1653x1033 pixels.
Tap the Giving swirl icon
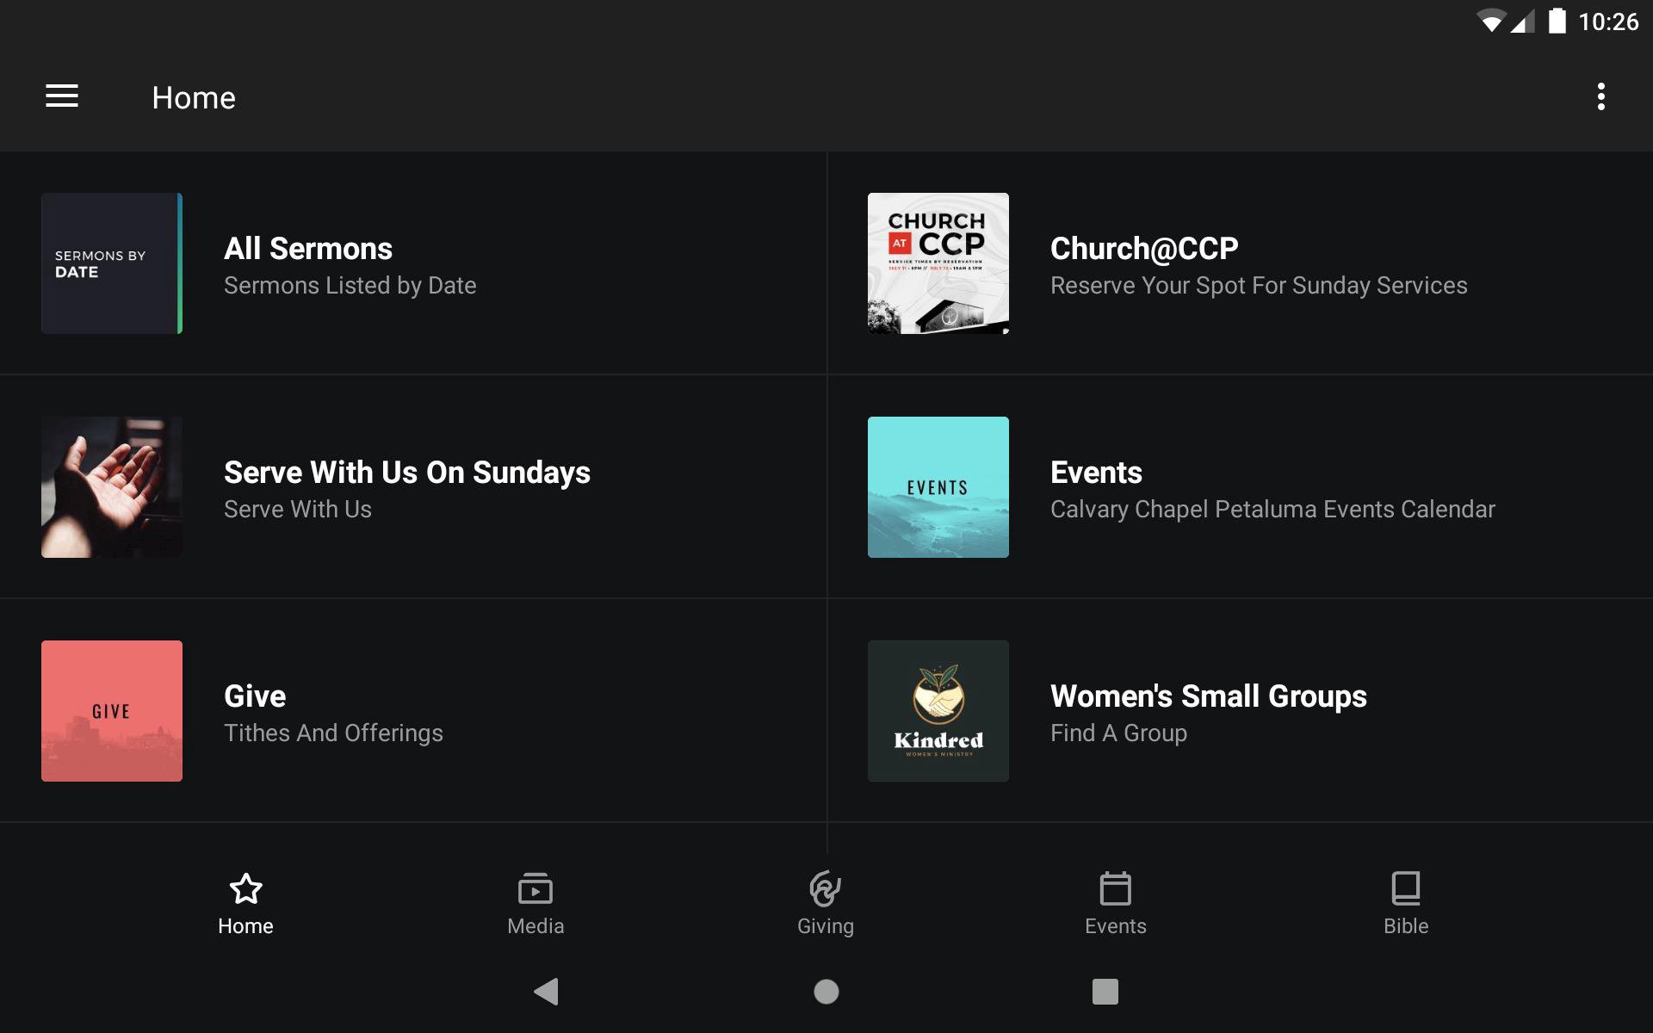(825, 888)
